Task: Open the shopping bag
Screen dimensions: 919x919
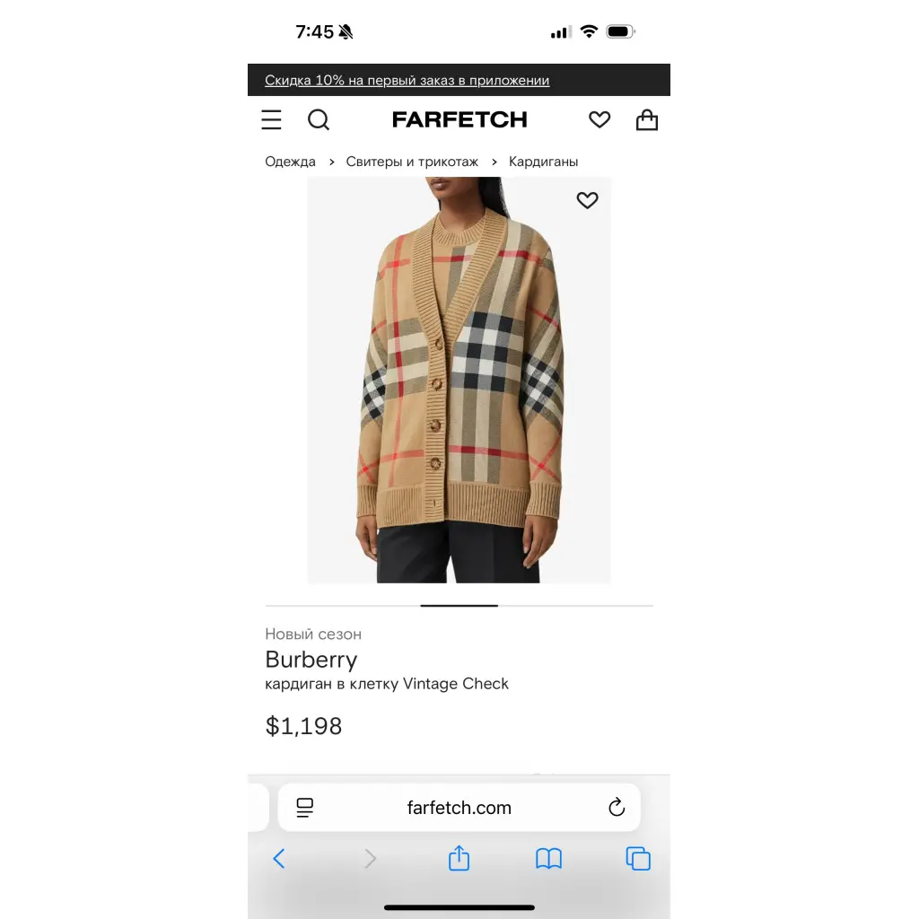Action: tap(647, 119)
